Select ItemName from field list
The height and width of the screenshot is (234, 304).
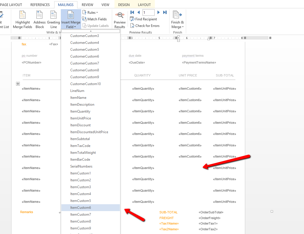pos(91,98)
